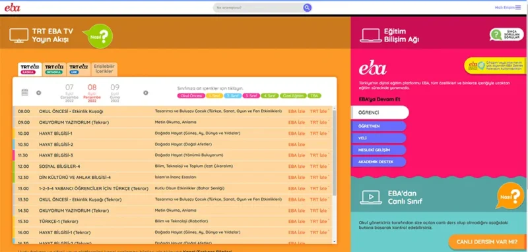Screen dimensions: 528x252
Task: Filter by 2. Sınıf blue pill
Action: tap(233, 96)
